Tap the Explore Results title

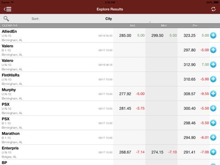click(110, 9)
